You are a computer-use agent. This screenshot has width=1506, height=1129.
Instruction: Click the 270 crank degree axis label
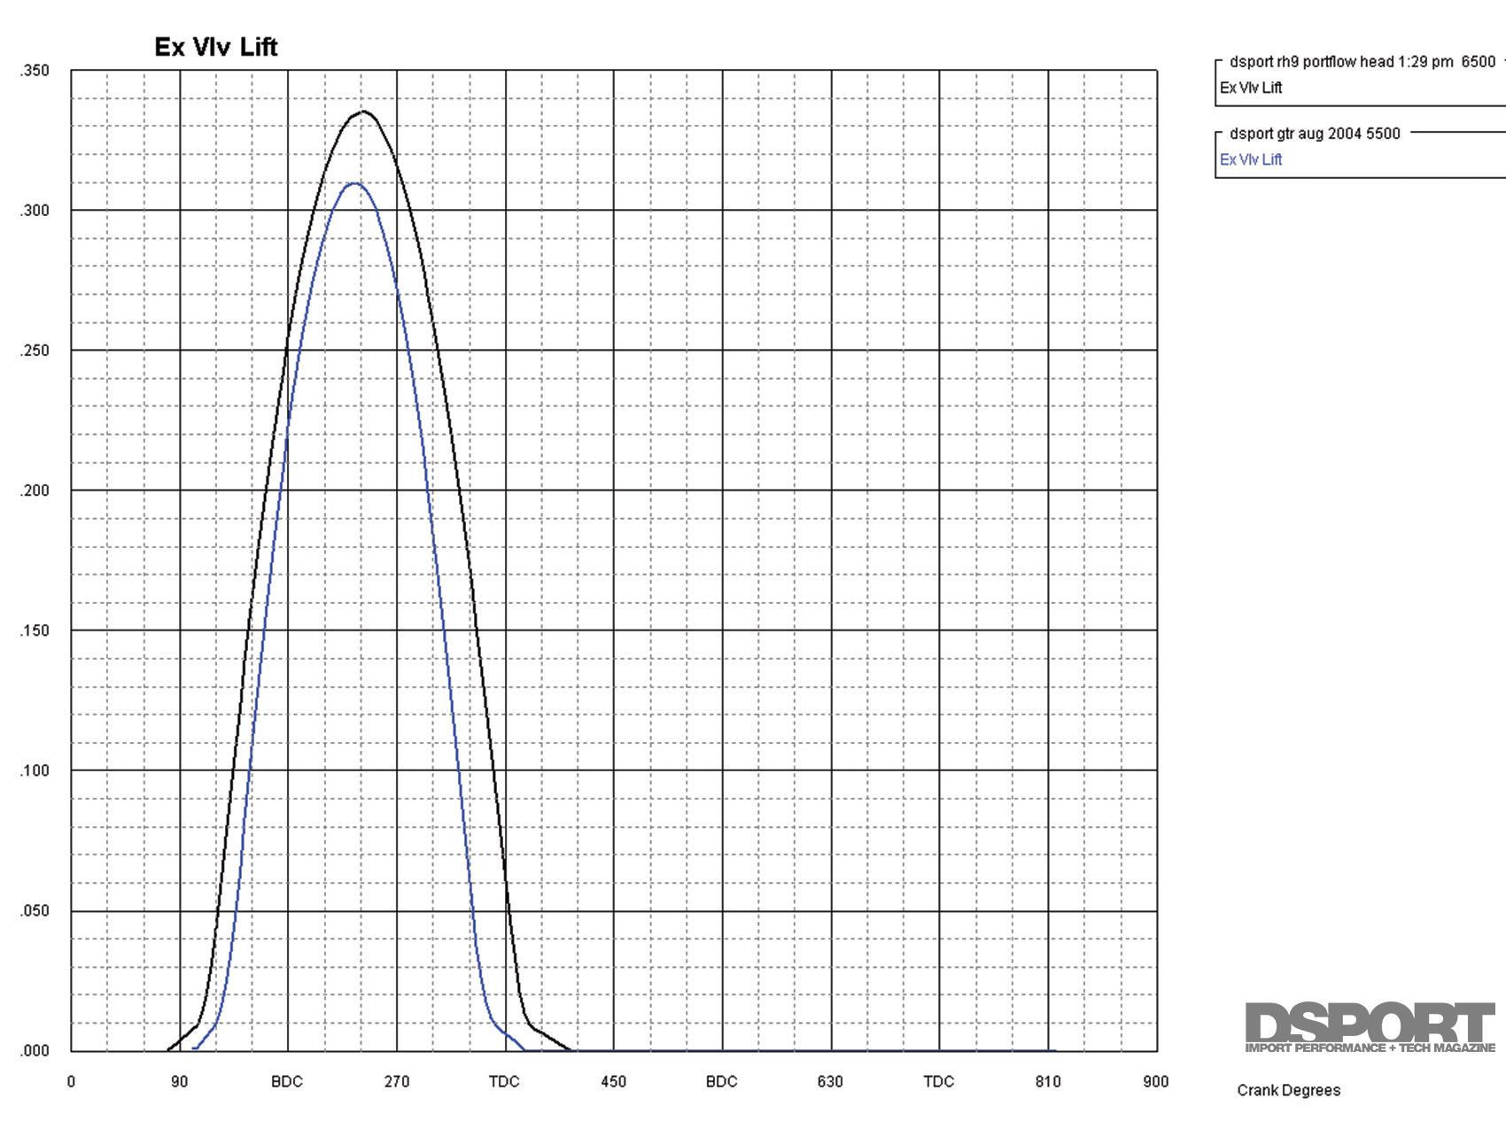pyautogui.click(x=397, y=1081)
